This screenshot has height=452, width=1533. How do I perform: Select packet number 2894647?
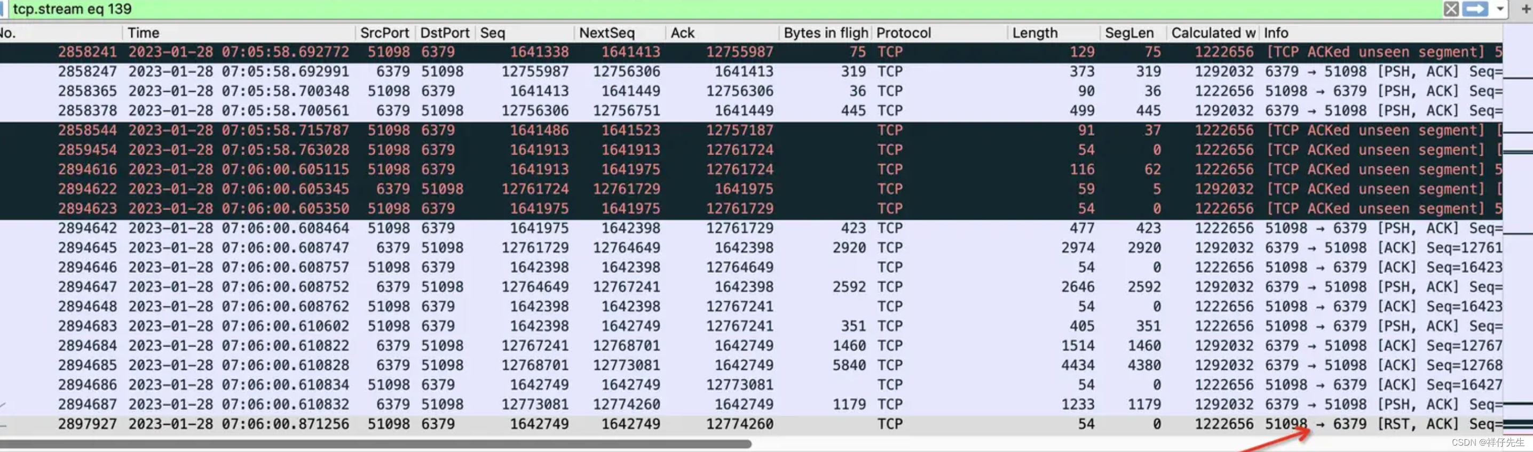coord(751,287)
